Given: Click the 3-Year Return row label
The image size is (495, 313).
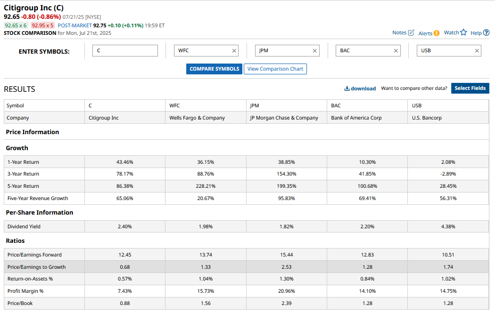Looking at the screenshot, I should [24, 174].
